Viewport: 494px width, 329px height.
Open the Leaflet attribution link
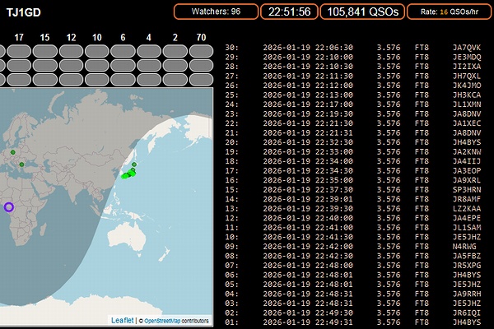tap(123, 320)
